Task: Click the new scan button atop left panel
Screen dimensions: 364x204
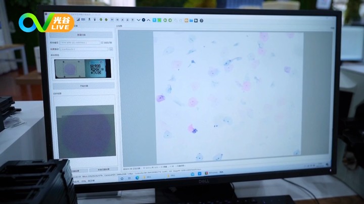Action: (81, 35)
